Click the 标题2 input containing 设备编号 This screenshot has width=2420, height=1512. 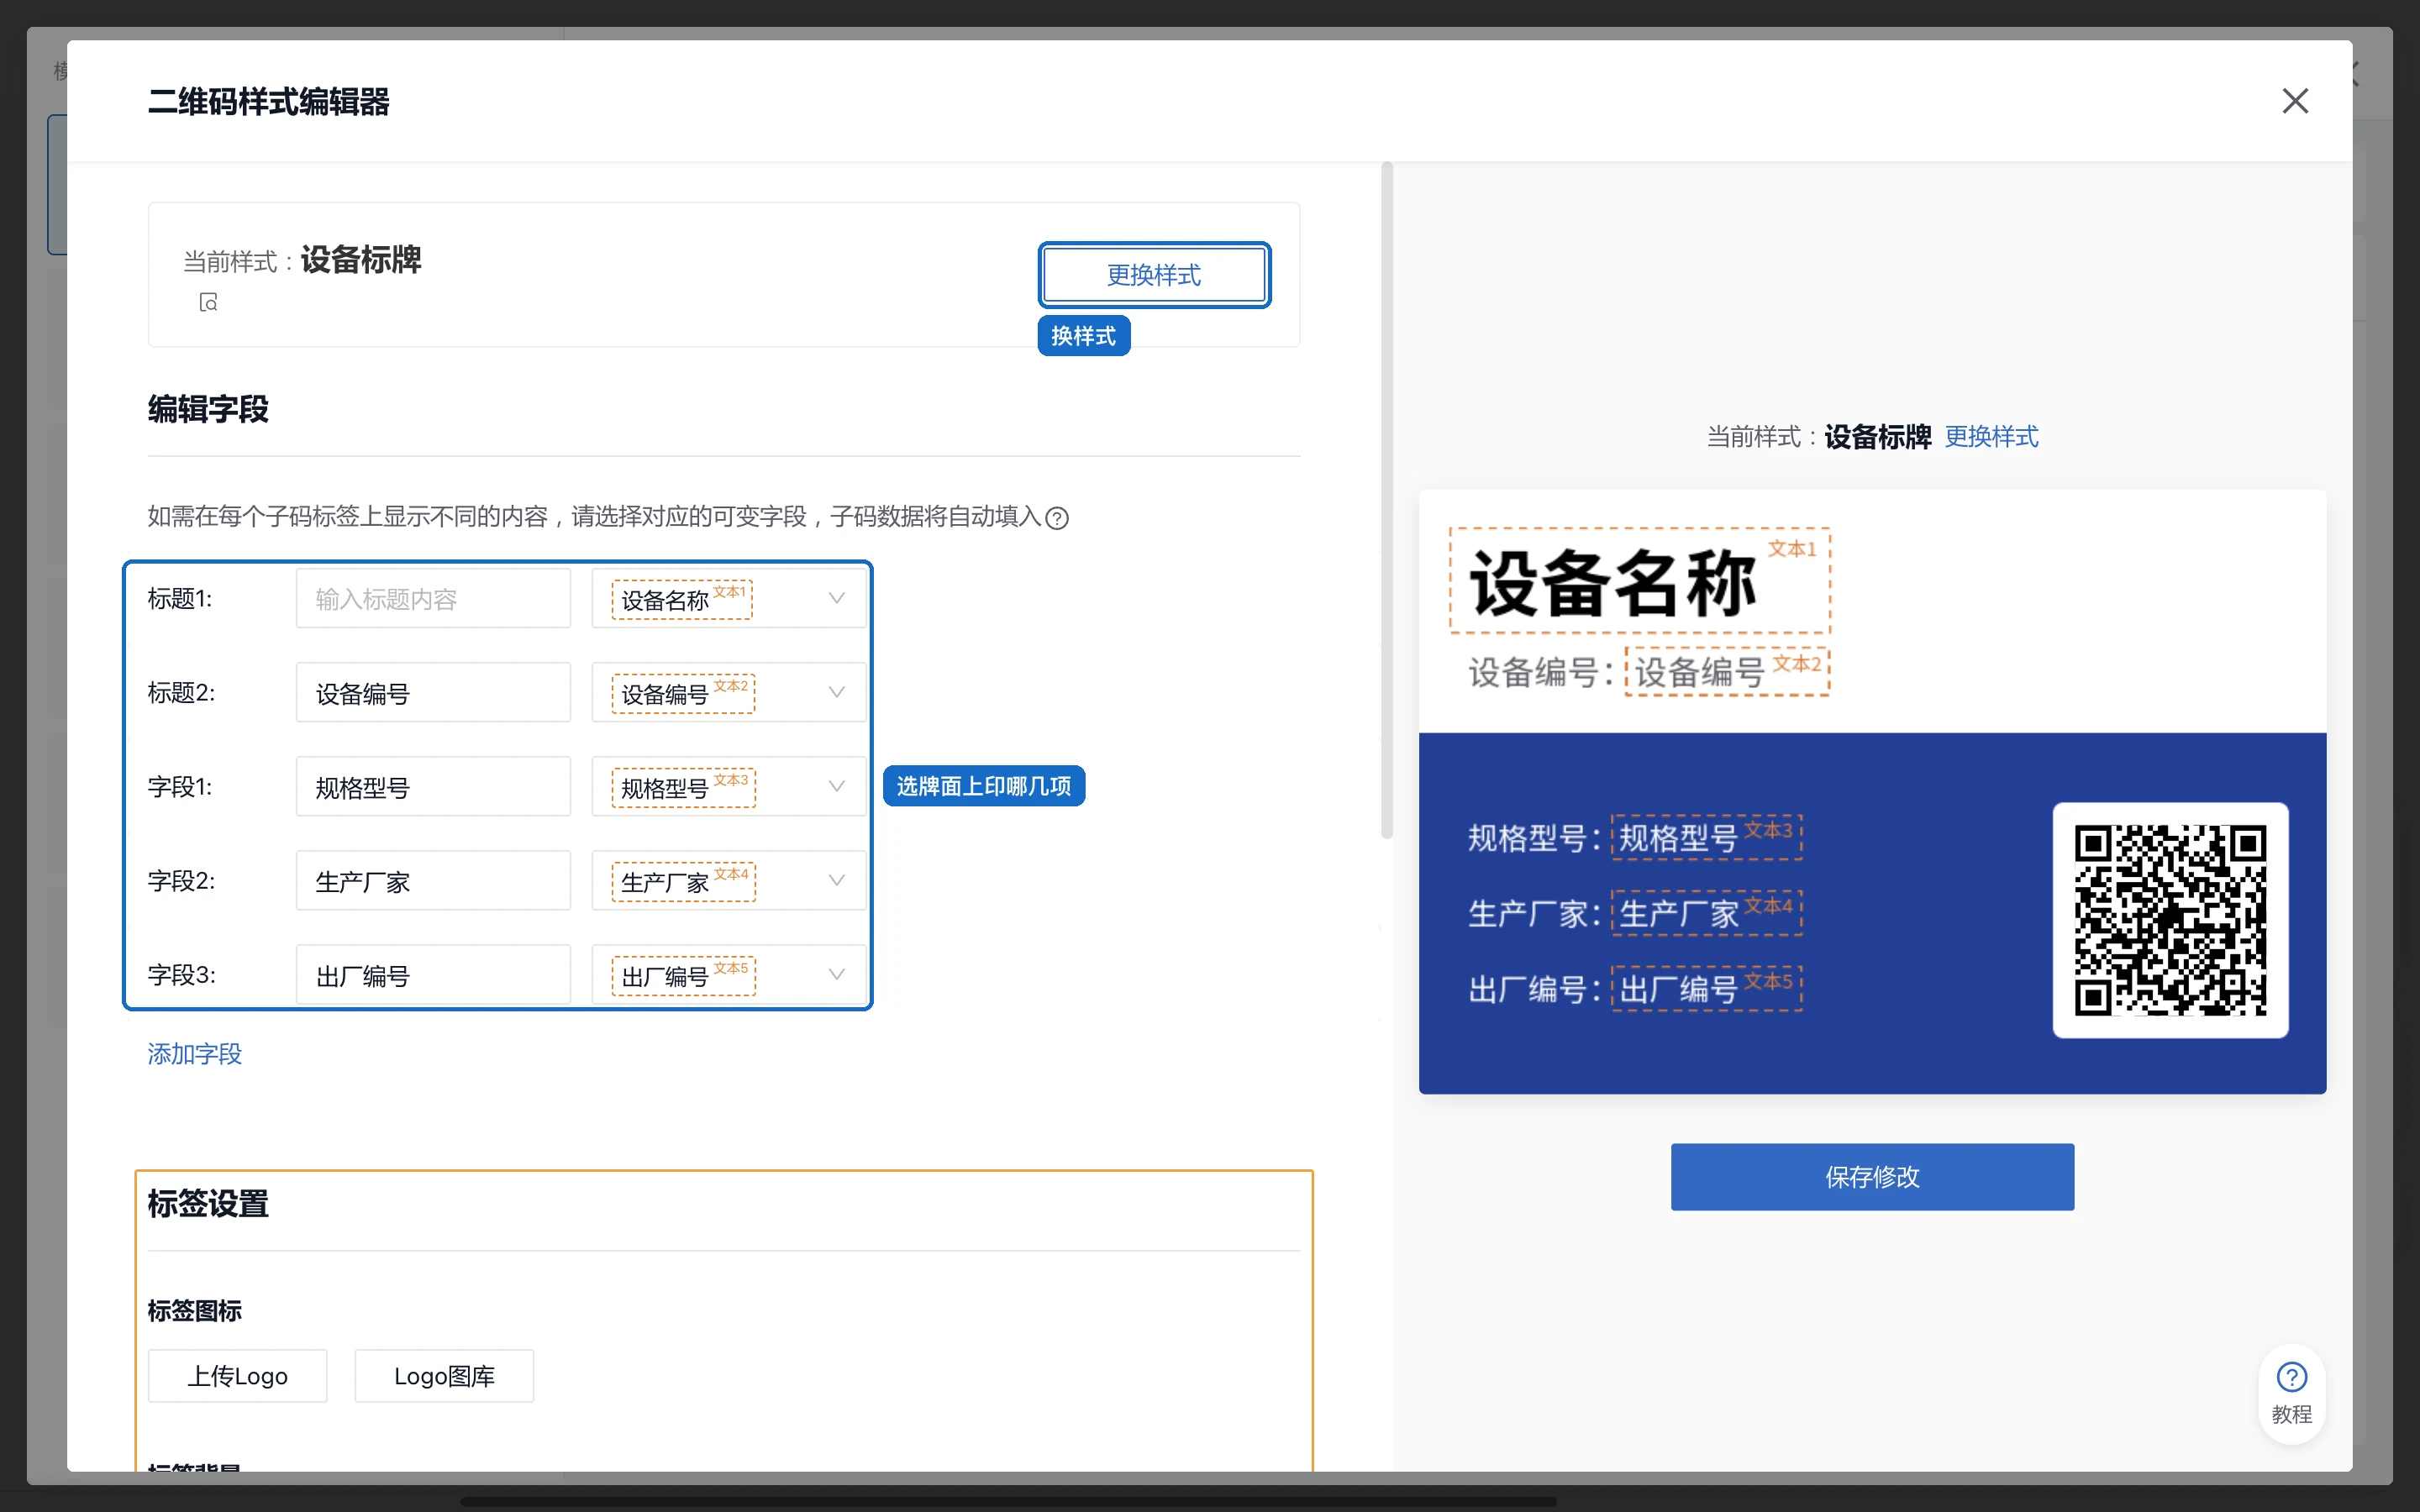433,693
